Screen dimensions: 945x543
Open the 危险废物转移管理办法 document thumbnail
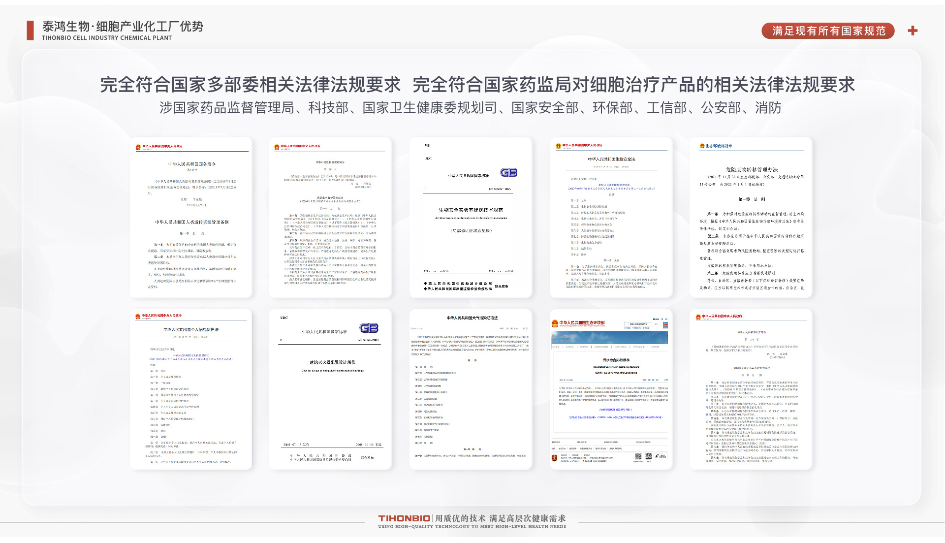tap(751, 217)
